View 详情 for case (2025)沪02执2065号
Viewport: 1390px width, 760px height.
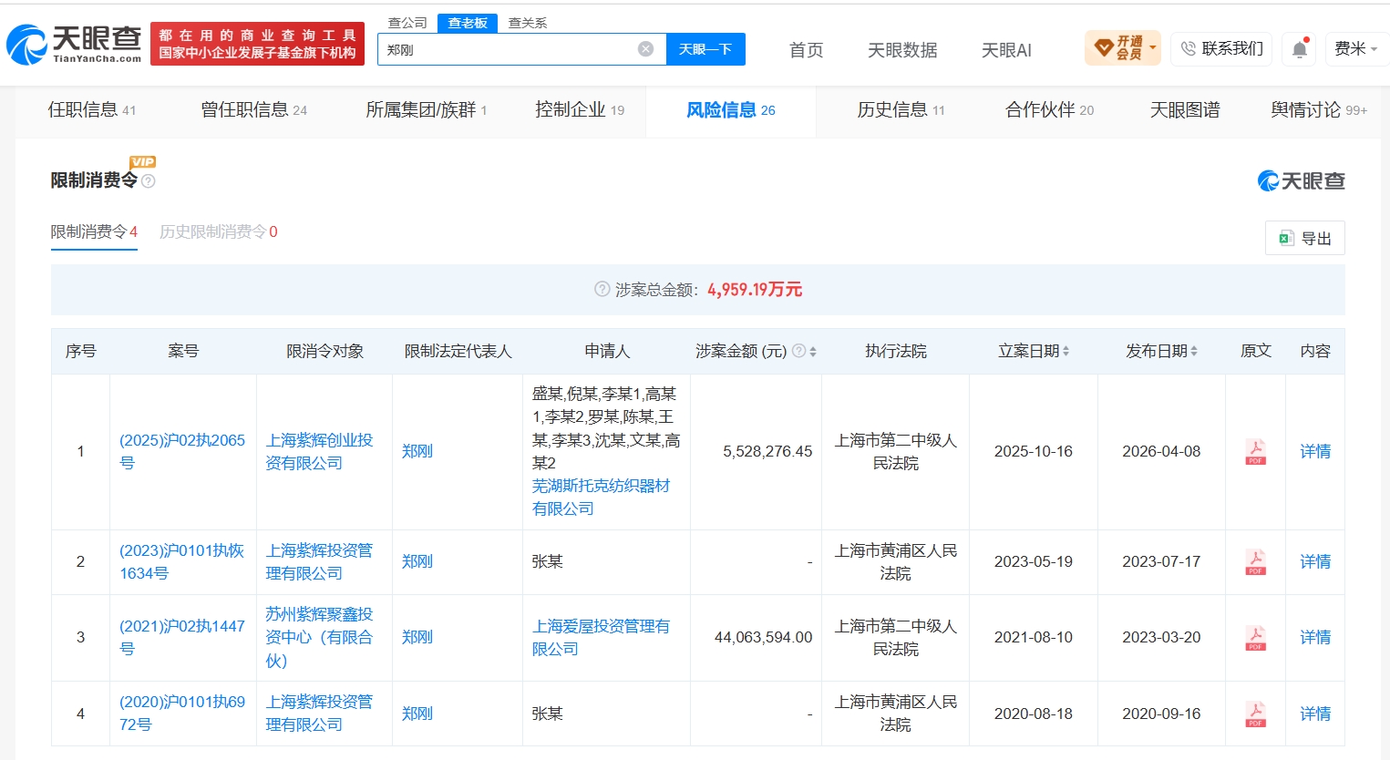tap(1315, 452)
